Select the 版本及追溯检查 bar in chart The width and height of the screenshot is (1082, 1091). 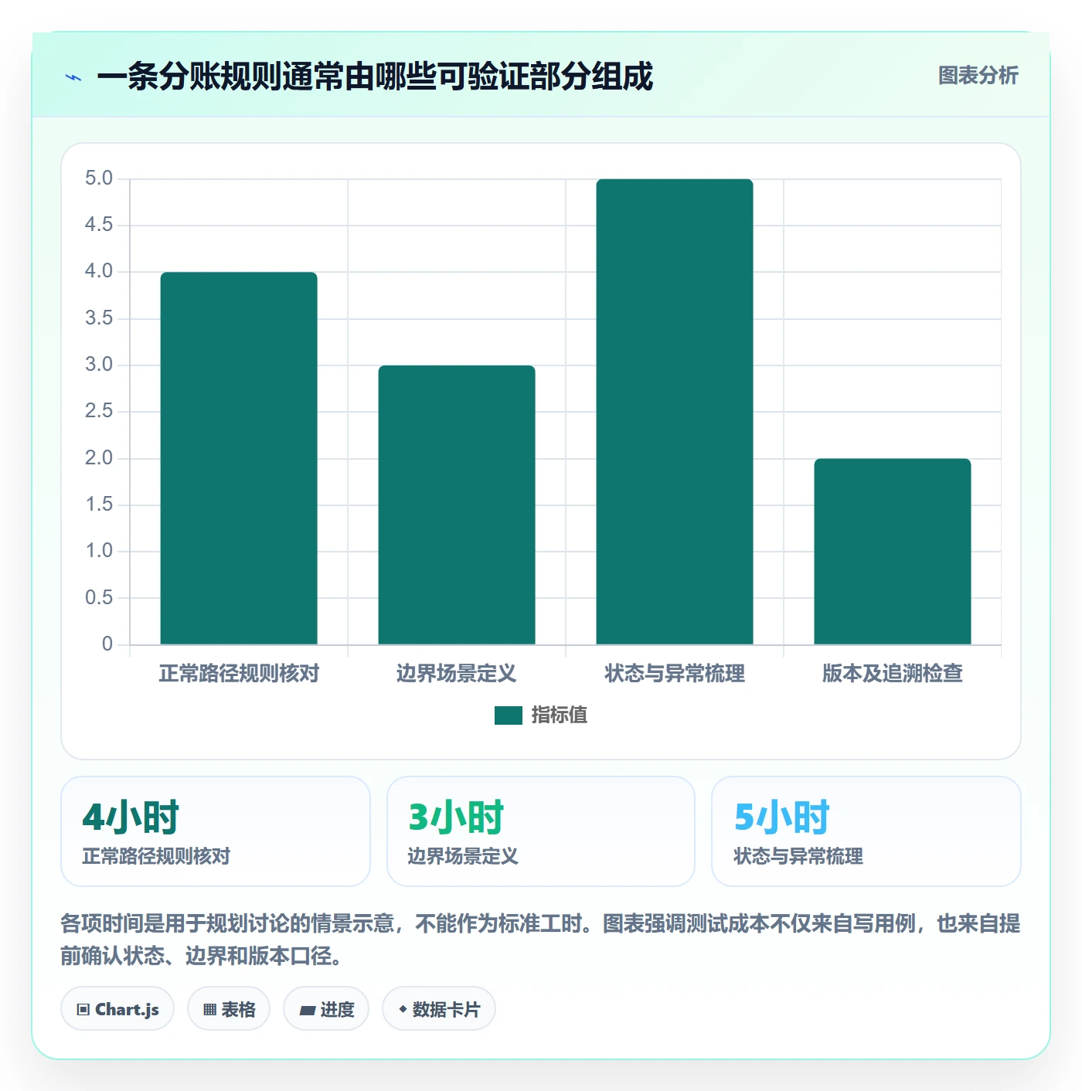(x=893, y=552)
